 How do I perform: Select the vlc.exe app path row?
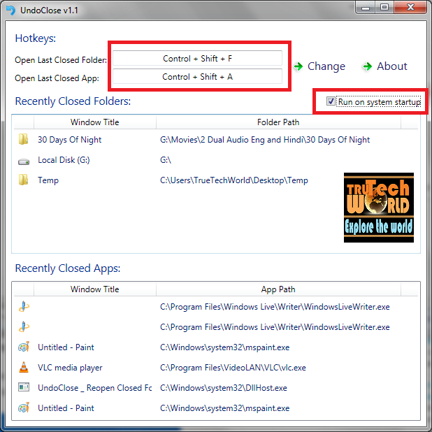tap(216, 367)
